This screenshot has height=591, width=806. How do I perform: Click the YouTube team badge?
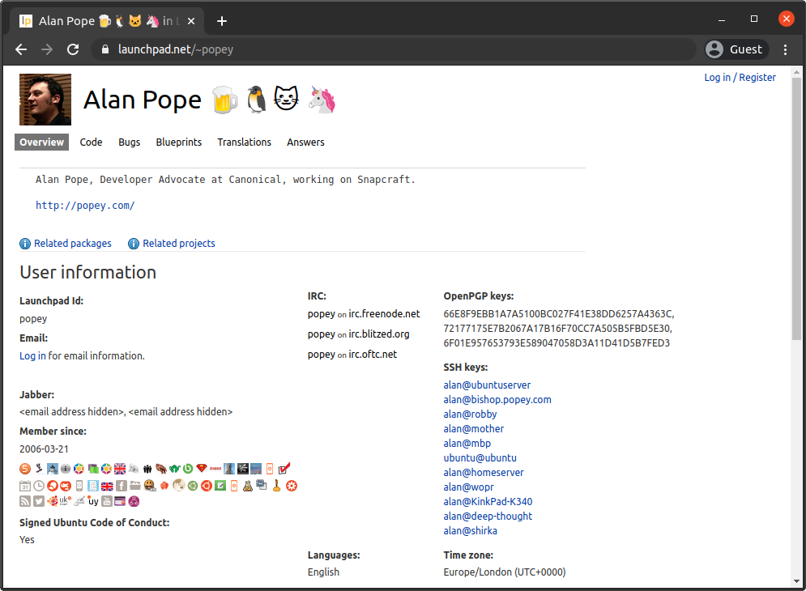pyautogui.click(x=106, y=502)
